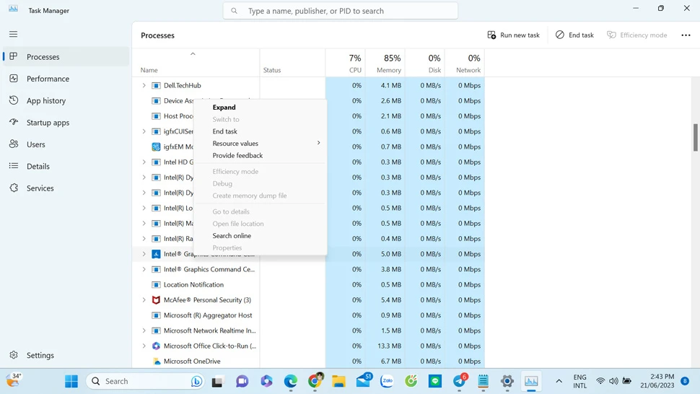Screen dimensions: 700x394
Task: Switch to the Users page
Action: [66, 144]
